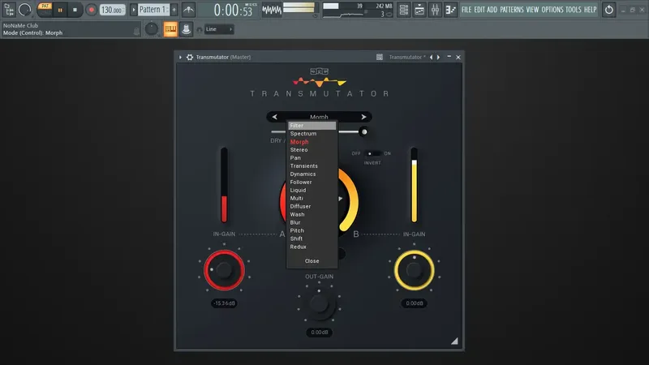Open the Line snap dropdown
The image size is (649, 365).
click(x=219, y=29)
